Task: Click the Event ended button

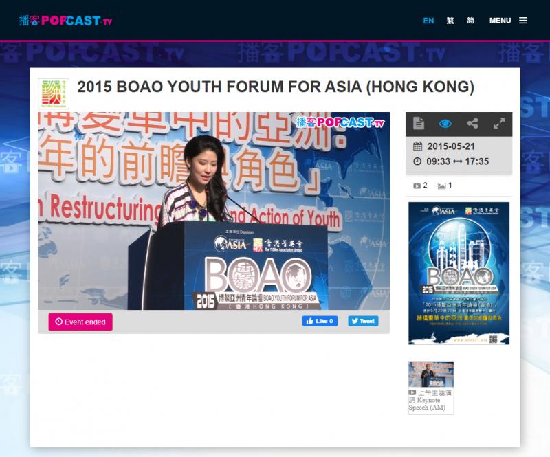Action: (x=80, y=322)
